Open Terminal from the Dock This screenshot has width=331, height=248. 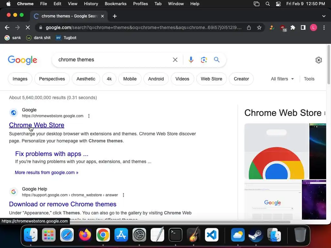pos(176,235)
